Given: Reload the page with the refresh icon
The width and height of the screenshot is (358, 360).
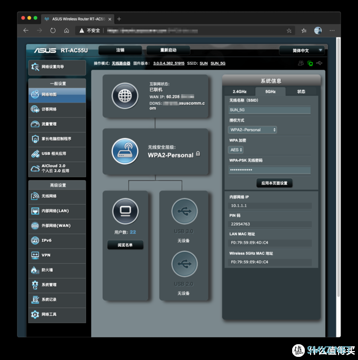Looking at the screenshot, I should [x=53, y=31].
